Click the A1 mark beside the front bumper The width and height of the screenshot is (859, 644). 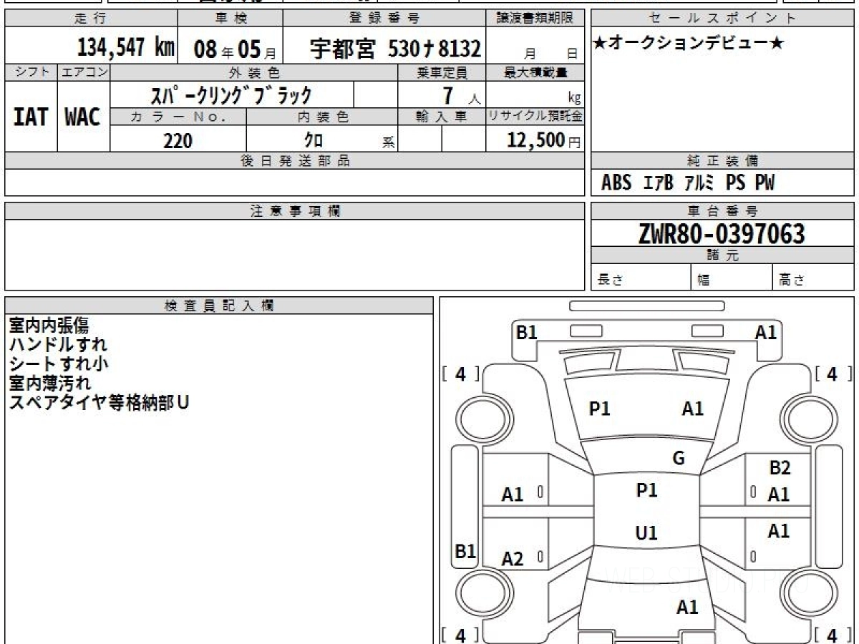(x=766, y=332)
